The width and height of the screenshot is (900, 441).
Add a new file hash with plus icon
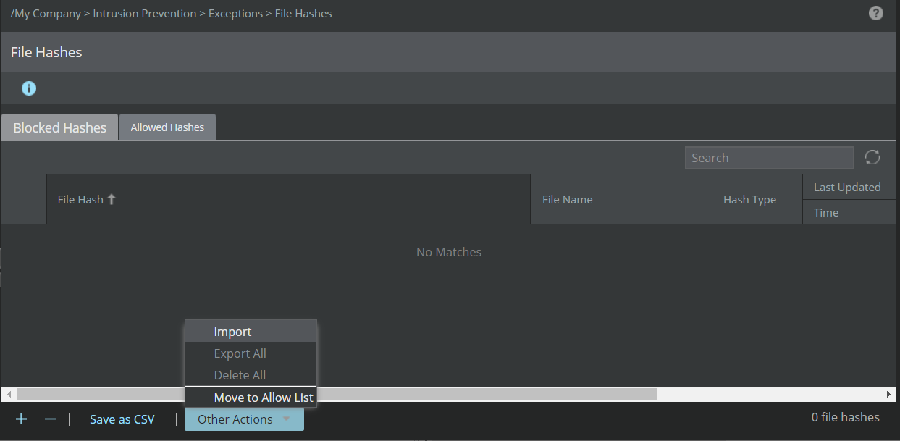tap(22, 419)
